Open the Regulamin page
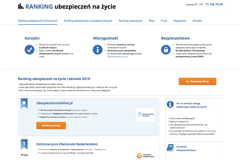Screen dimensions: 240x160 pyautogui.click(x=180, y=21)
